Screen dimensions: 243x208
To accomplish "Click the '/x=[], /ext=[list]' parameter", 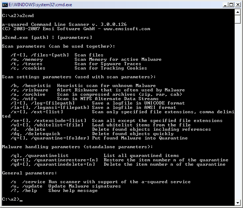I will (37, 112).
